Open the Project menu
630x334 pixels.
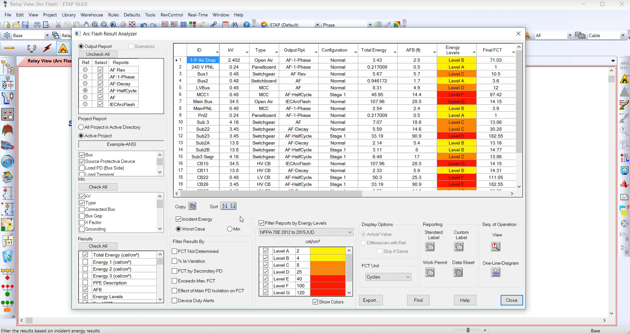50,15
